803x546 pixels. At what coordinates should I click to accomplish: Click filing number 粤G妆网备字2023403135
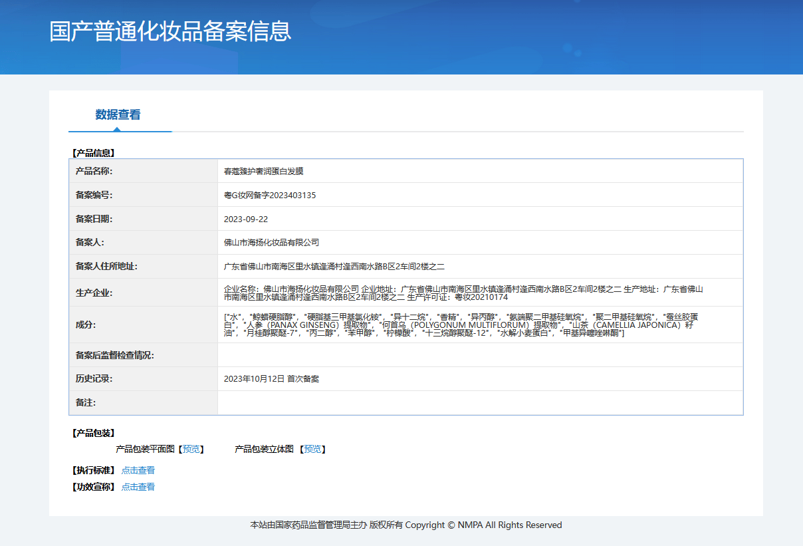[270, 196]
